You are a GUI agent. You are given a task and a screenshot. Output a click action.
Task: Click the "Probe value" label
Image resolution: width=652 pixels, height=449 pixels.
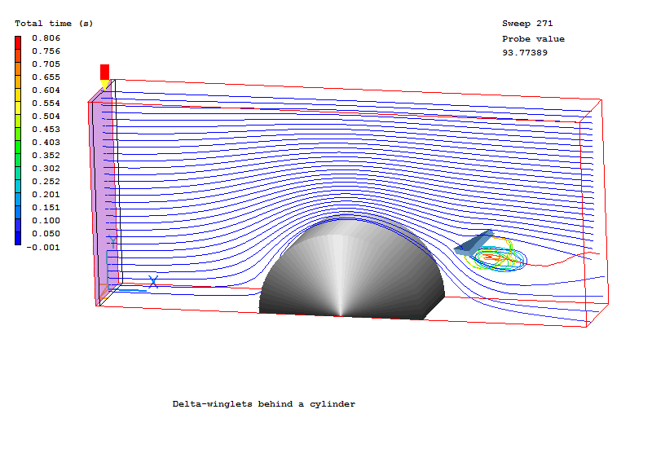point(533,39)
